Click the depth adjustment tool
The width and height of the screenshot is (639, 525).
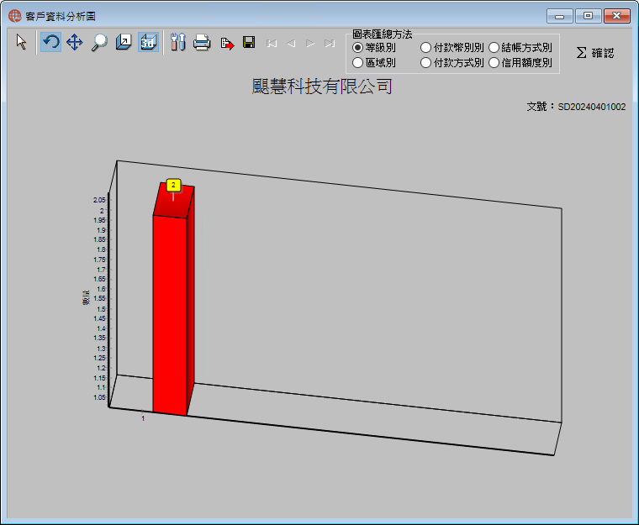click(124, 42)
